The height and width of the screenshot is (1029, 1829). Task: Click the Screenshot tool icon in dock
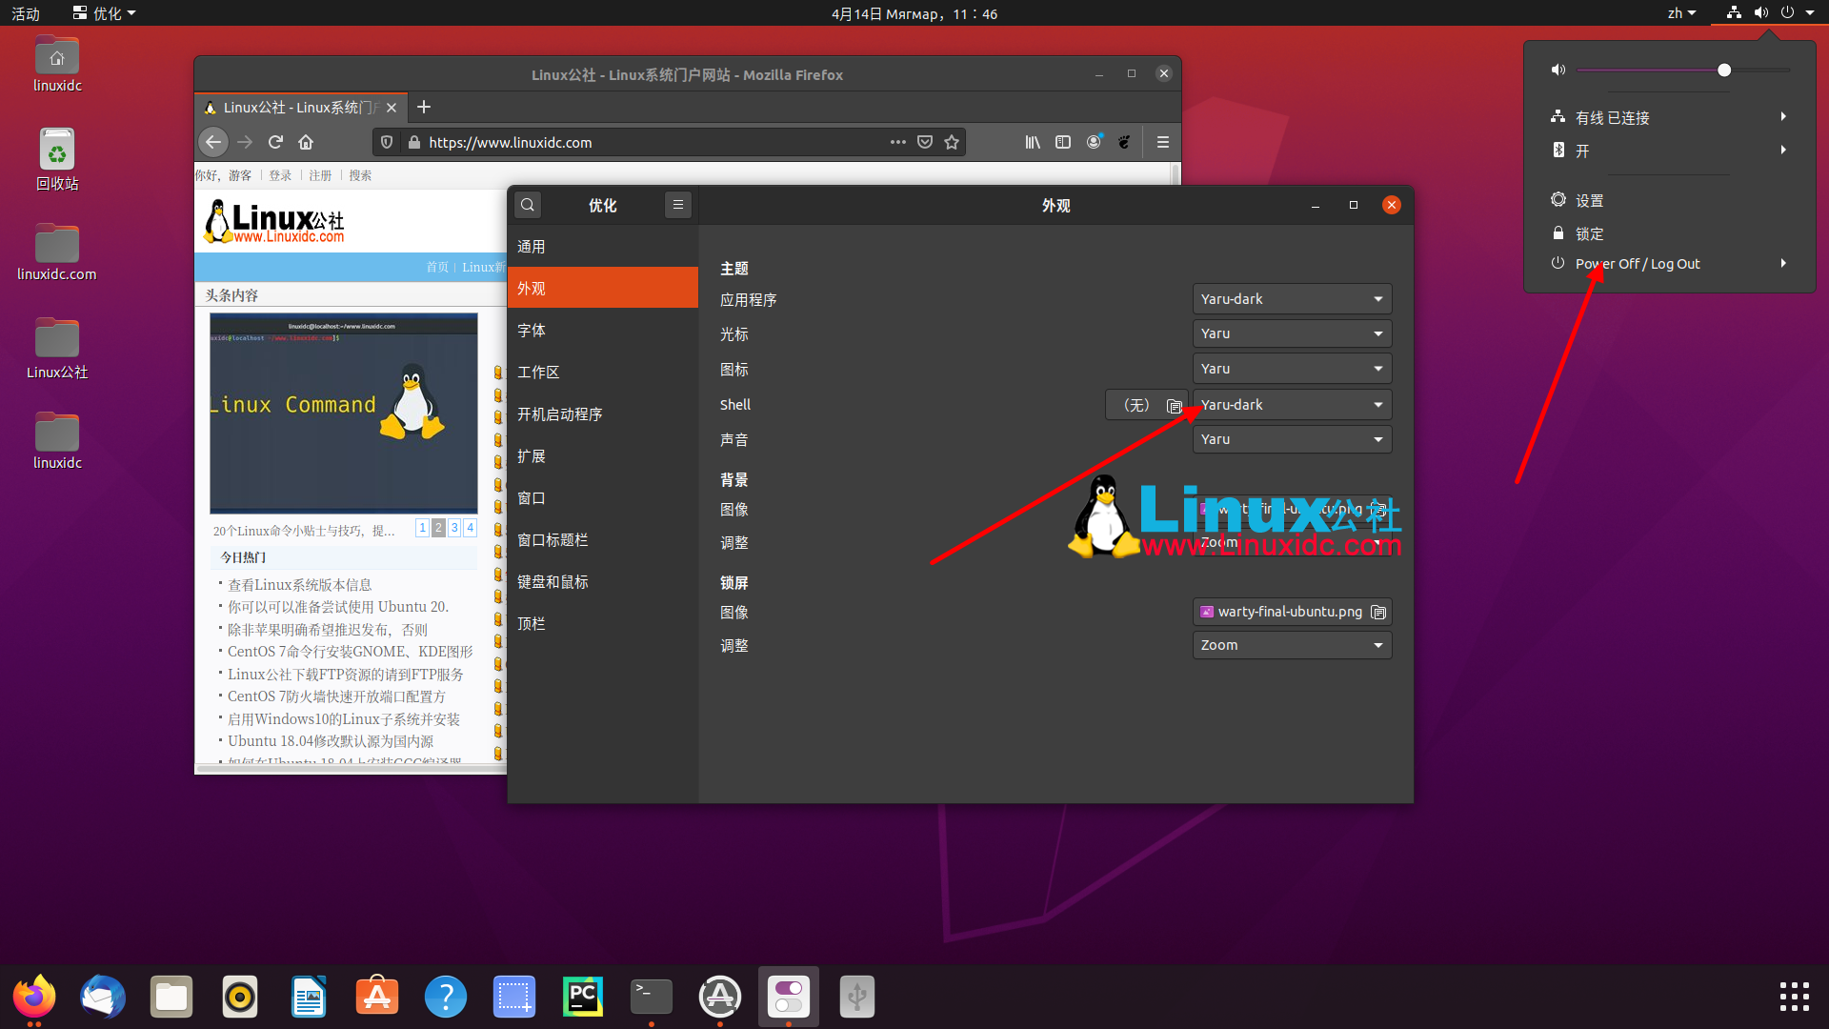(512, 997)
